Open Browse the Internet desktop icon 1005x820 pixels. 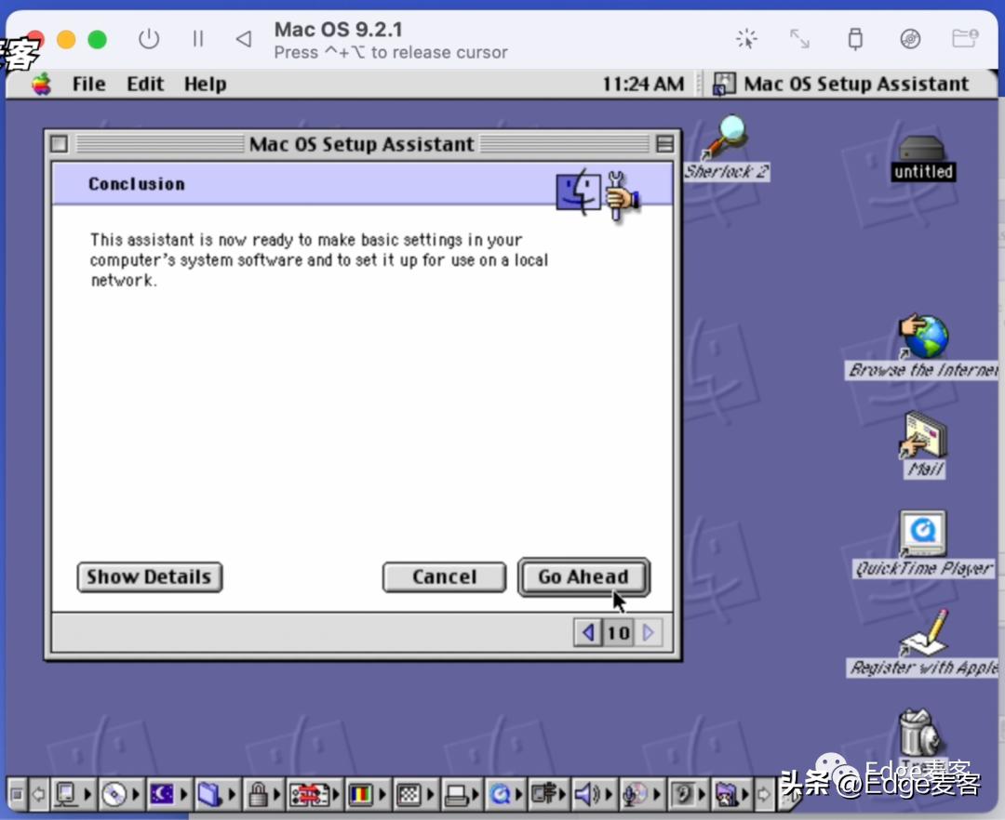[922, 338]
